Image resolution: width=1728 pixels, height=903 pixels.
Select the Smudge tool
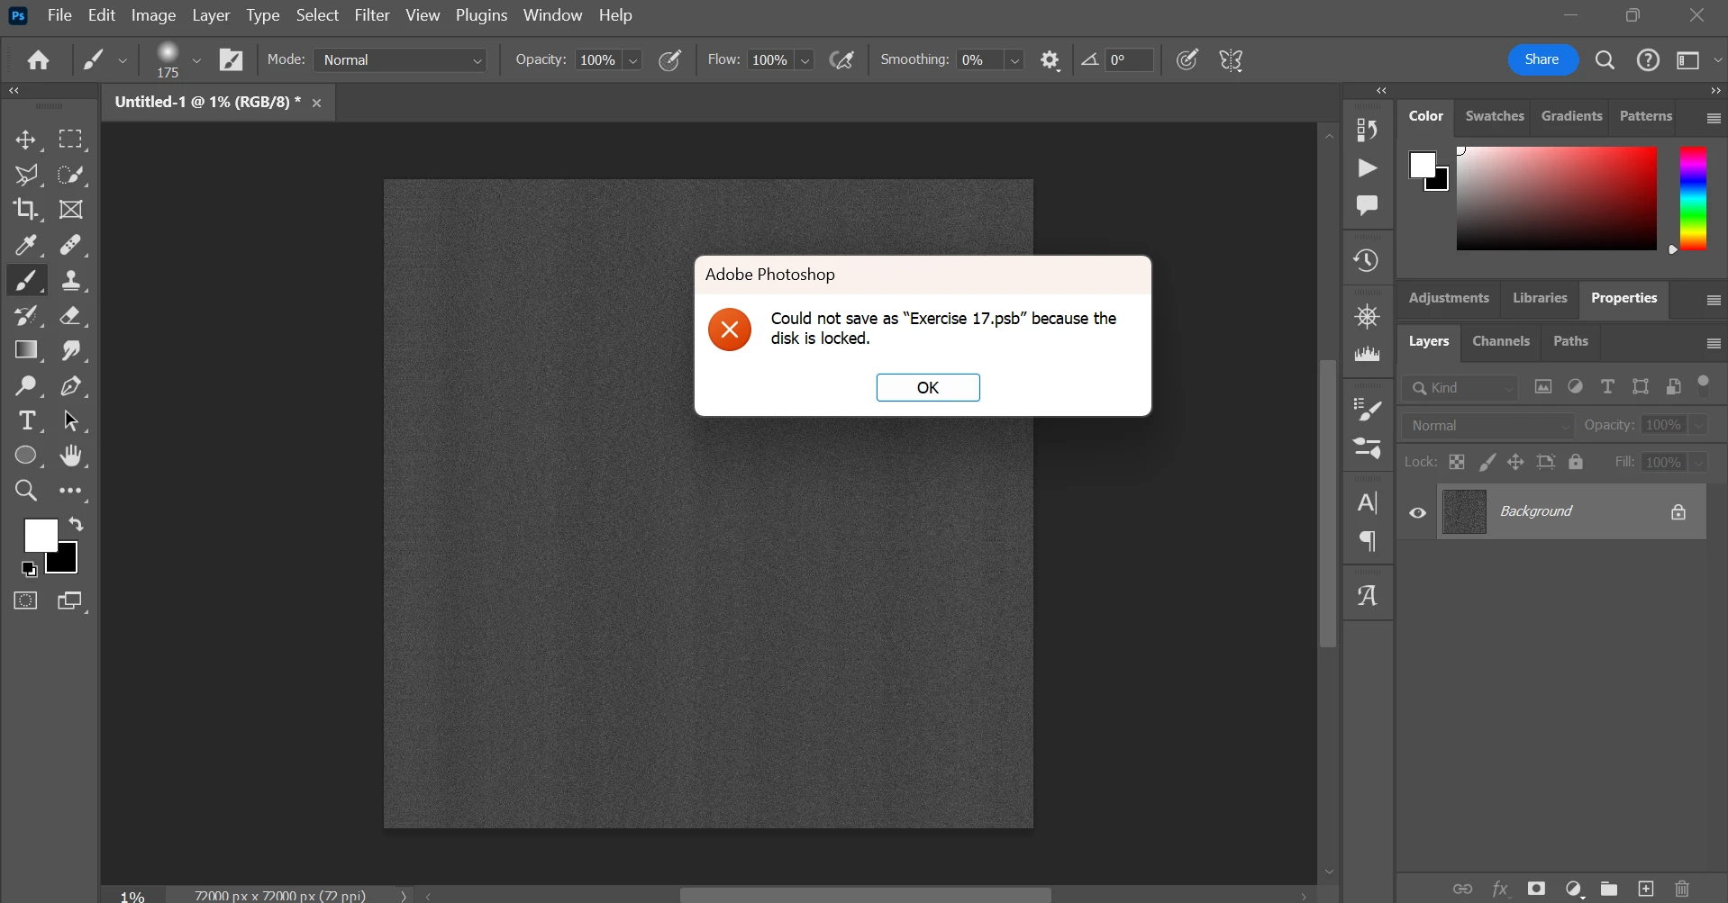(x=71, y=350)
